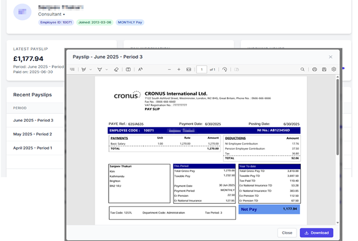358x241 pixels.
Task: Click the Tax Code: 1257L text
Action: (x=121, y=213)
